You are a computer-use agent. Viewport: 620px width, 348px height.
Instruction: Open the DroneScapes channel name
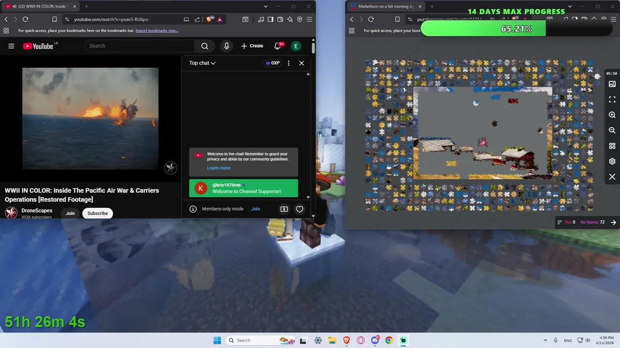pos(37,211)
